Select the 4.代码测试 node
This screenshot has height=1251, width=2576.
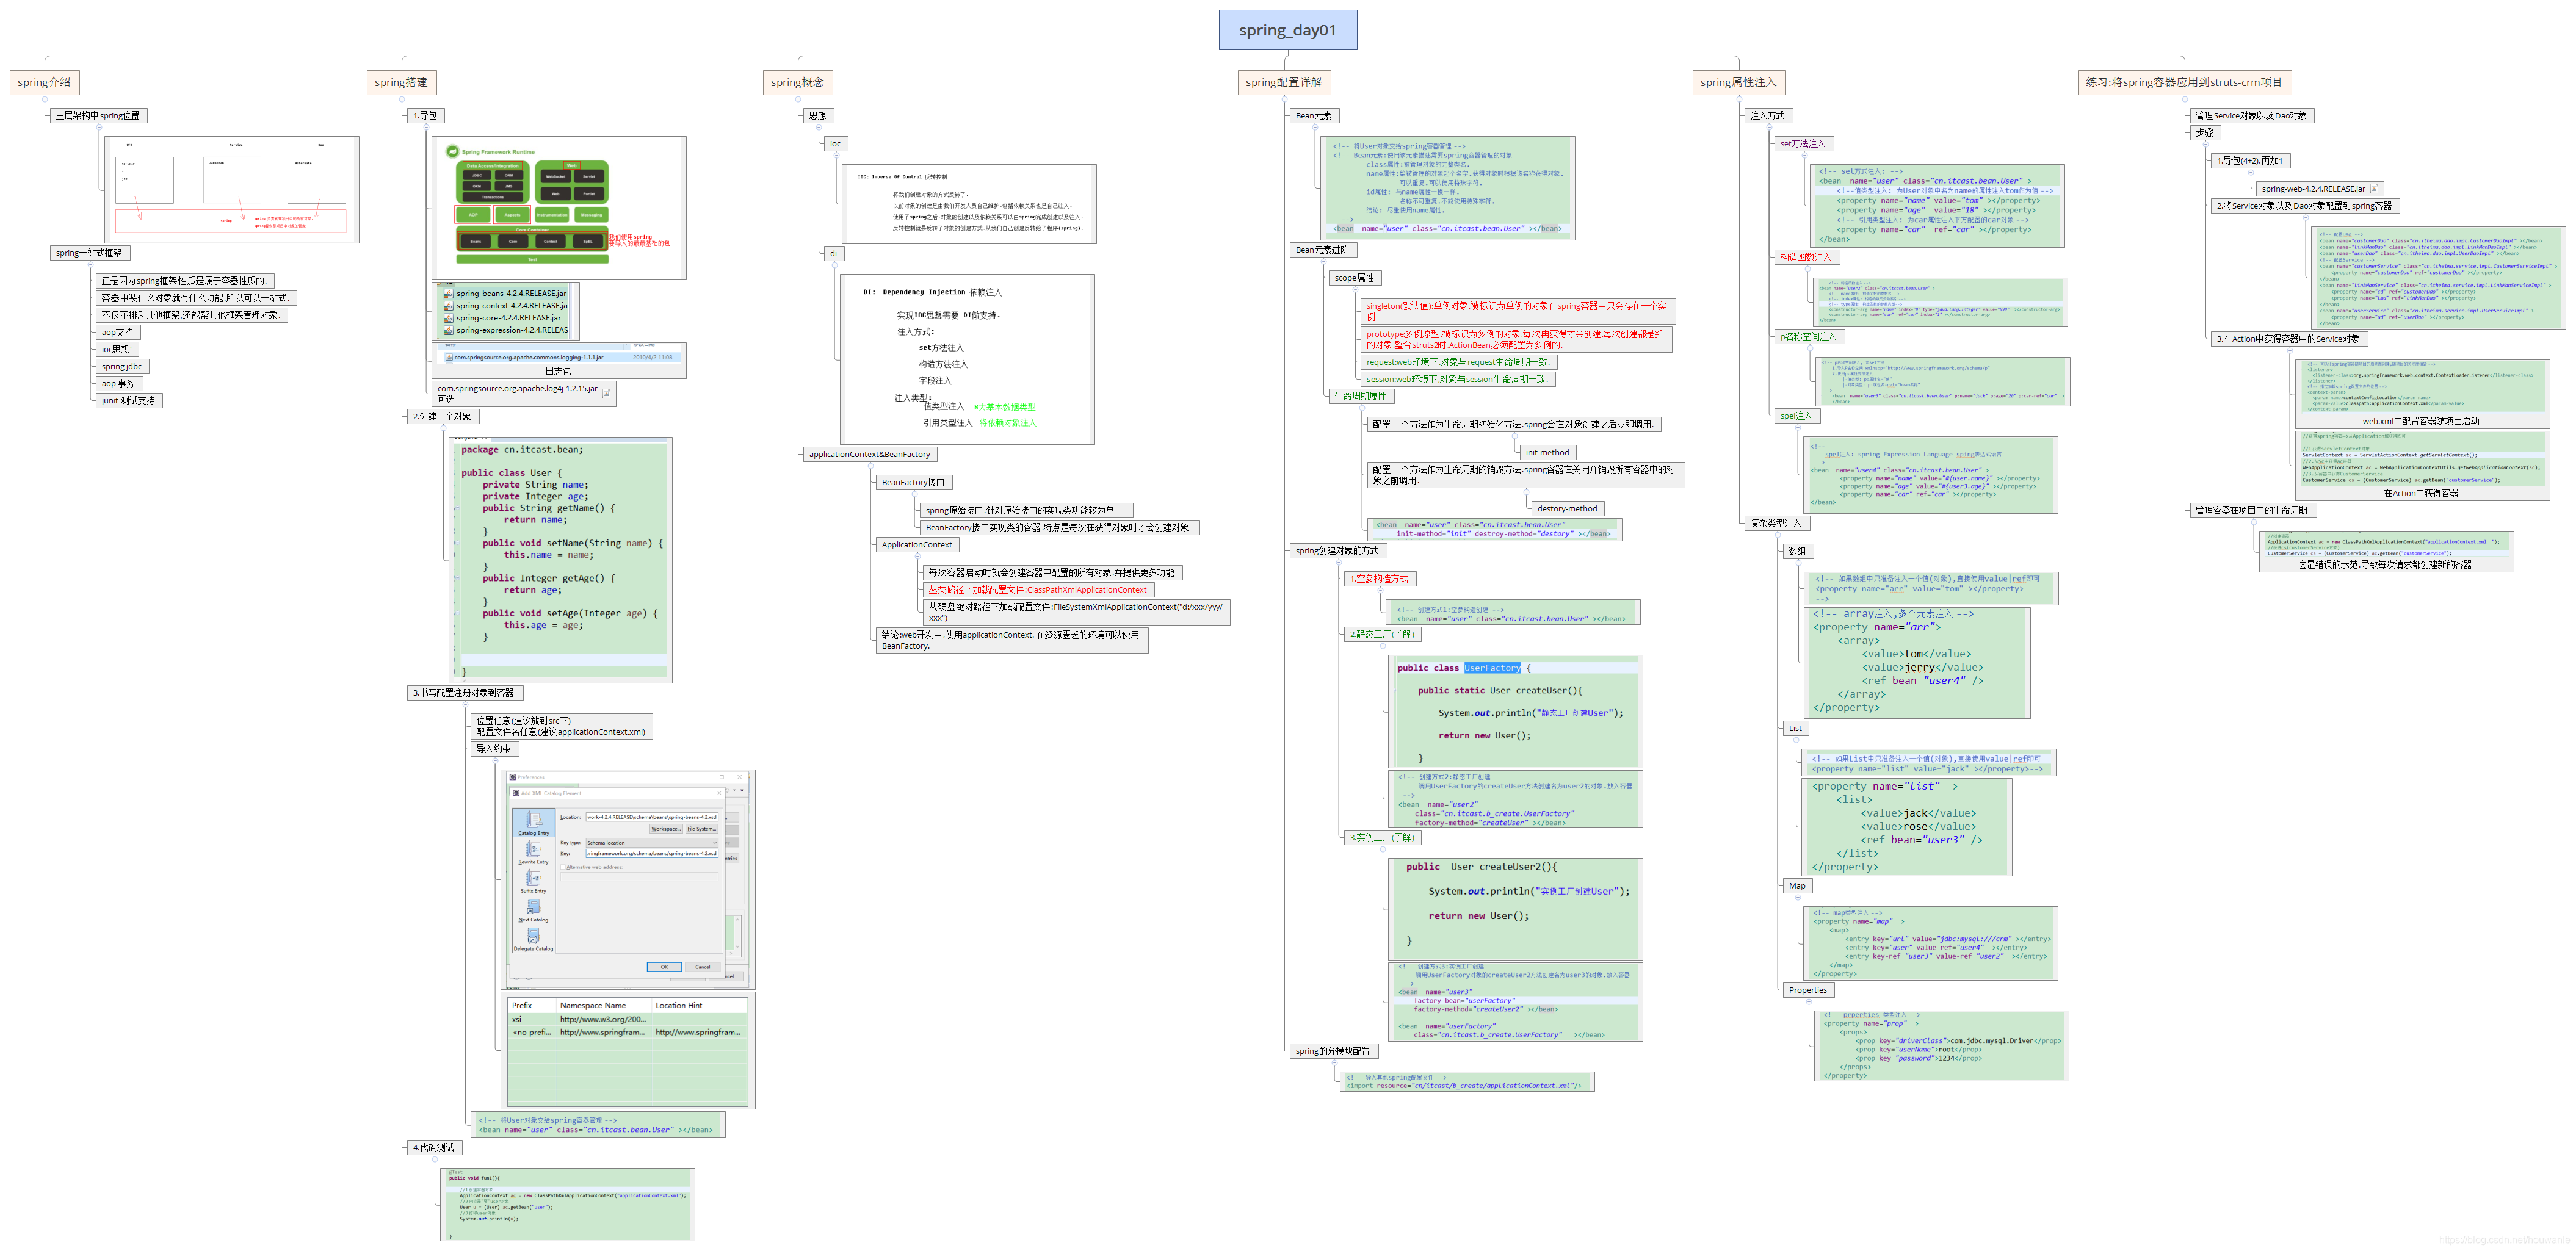coord(434,1147)
